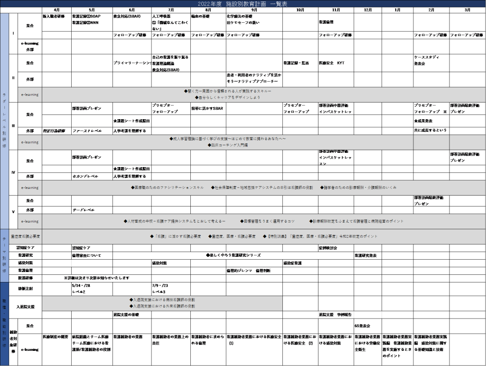Image resolution: width=486 pixels, height=366 pixels.
Task: Select the テーマ別研修 side header
Action: click(4, 256)
